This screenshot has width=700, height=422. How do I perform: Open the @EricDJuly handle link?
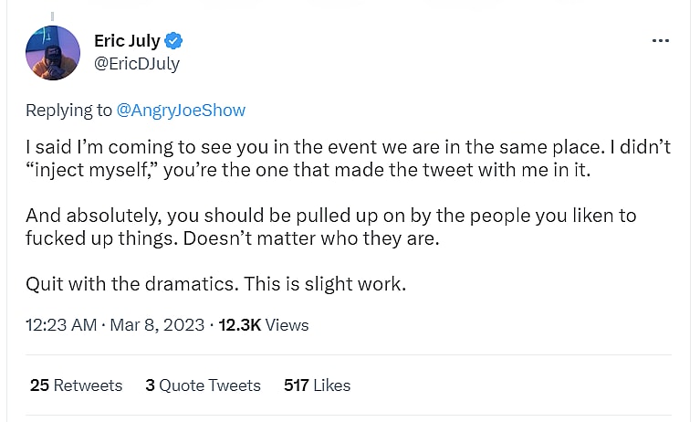pos(137,64)
